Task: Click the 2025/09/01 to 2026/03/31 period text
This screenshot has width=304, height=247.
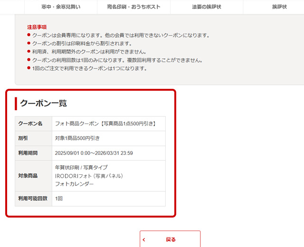Action: point(94,153)
